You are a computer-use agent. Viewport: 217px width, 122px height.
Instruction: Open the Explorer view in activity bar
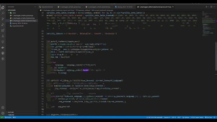3,7
